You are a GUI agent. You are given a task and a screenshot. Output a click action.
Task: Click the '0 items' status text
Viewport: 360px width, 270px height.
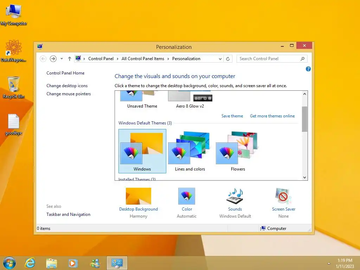coord(44,229)
